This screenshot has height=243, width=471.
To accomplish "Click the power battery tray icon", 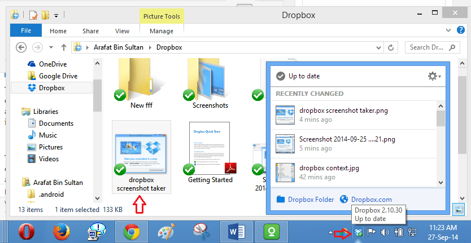I will (x=399, y=232).
